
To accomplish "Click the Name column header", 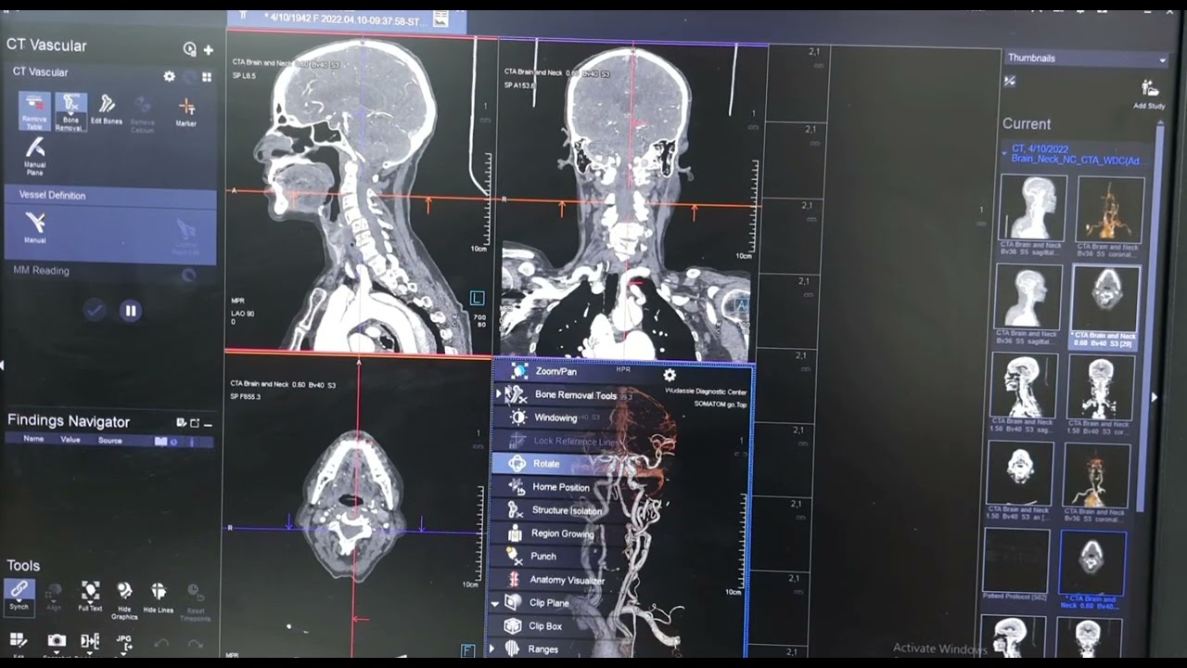I will 33,440.
